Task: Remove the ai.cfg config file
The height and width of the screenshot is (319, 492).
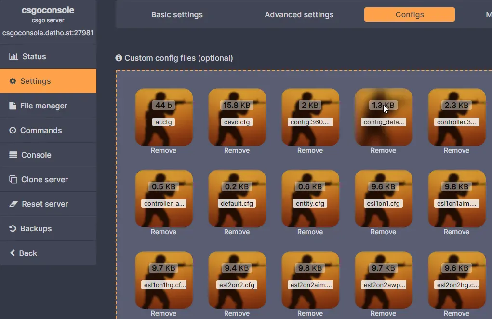Action: click(x=163, y=150)
